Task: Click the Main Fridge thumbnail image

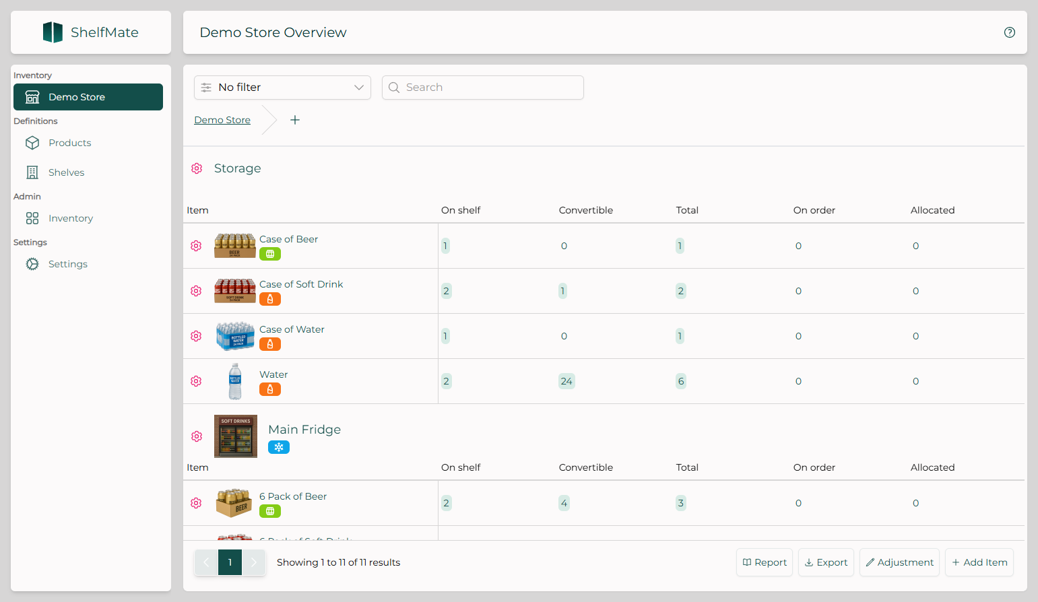Action: [x=236, y=436]
